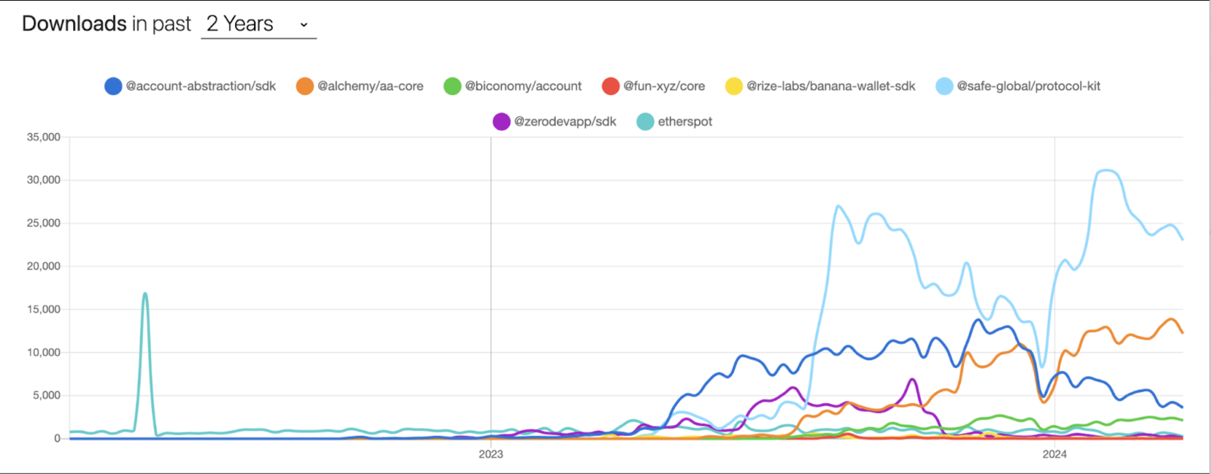Click the red @fun-xyz/core legend dot
This screenshot has height=474, width=1211.
[611, 86]
